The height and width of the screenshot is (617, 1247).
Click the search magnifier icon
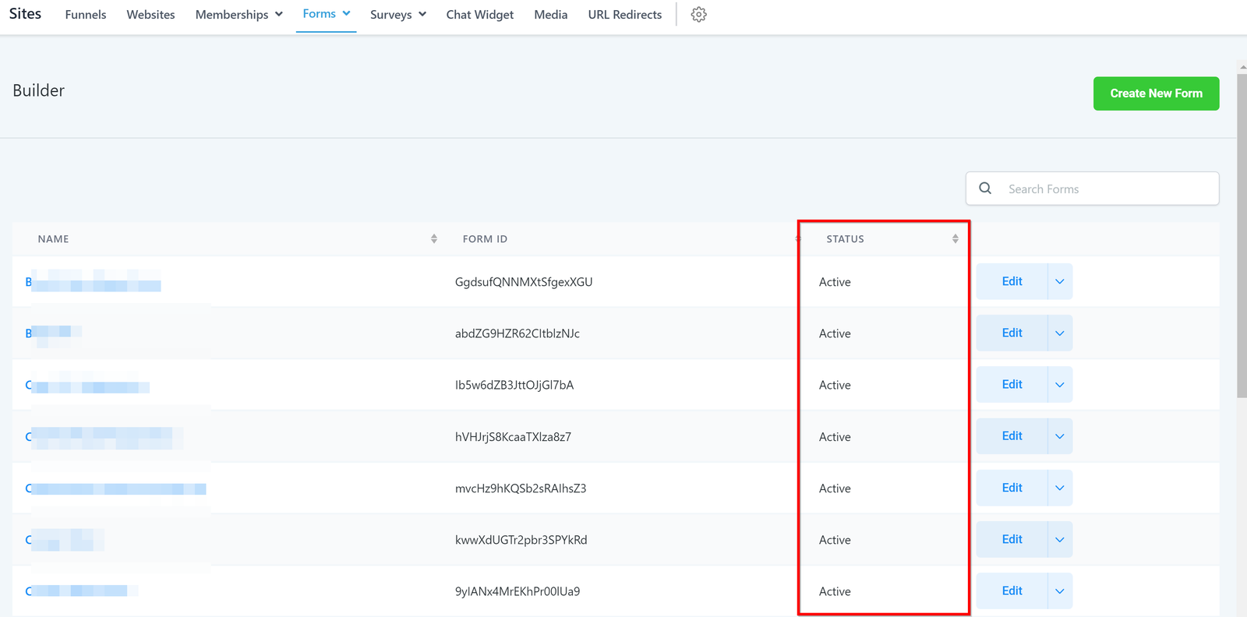pos(985,189)
